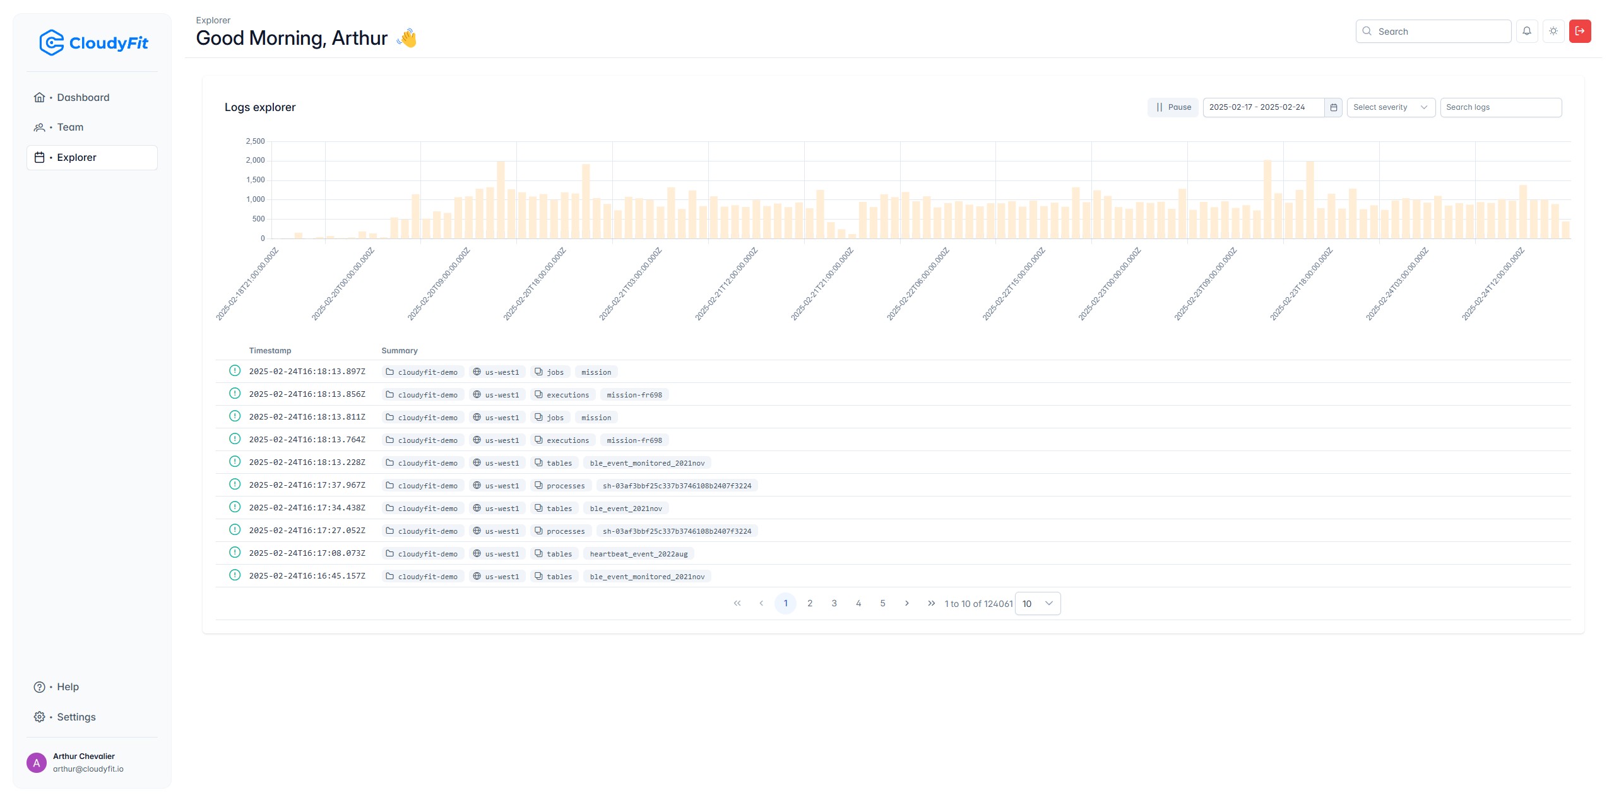1614x800 pixels.
Task: Change the page size from 10
Action: point(1036,603)
